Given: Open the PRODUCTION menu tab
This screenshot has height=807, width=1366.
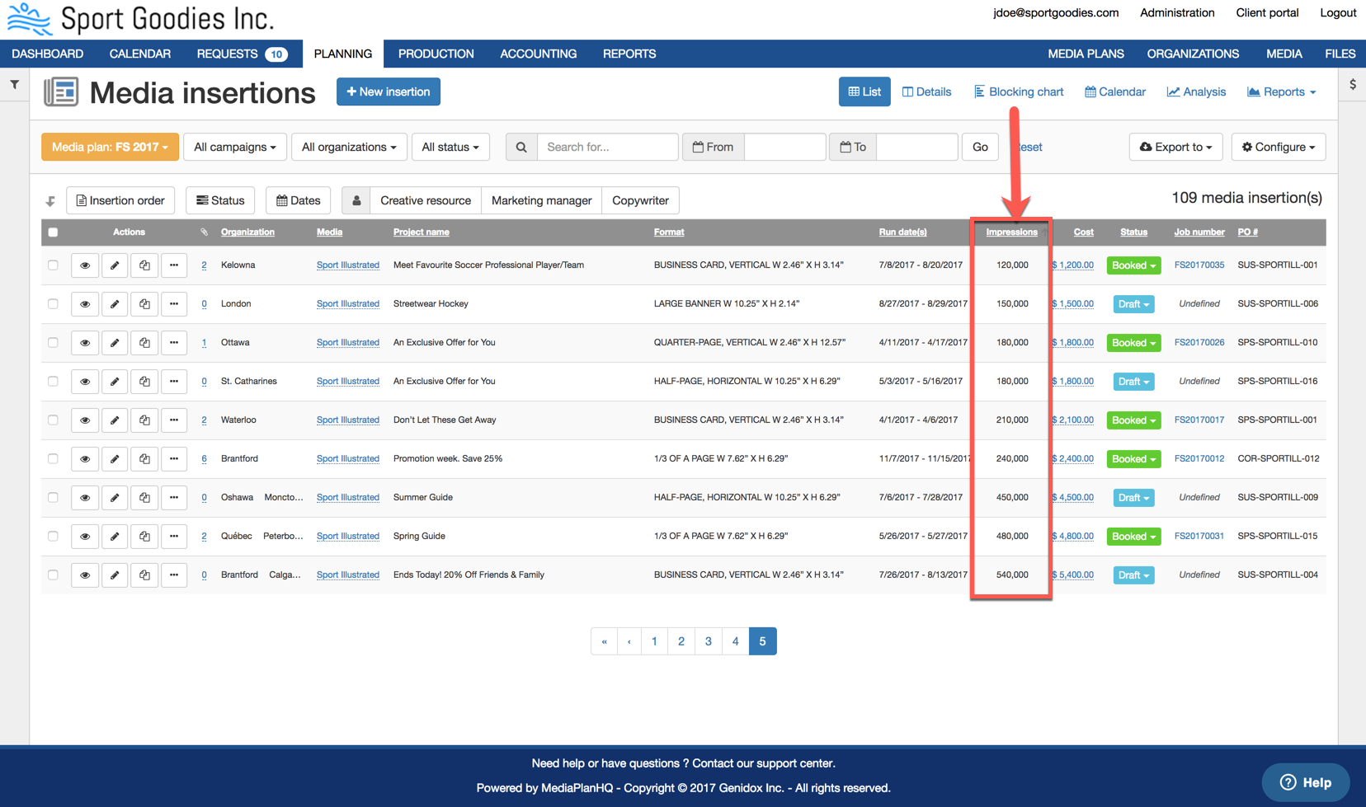Looking at the screenshot, I should click(436, 54).
